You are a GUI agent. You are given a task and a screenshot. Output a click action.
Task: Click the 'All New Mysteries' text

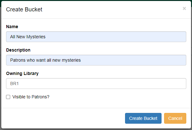(x=28, y=37)
